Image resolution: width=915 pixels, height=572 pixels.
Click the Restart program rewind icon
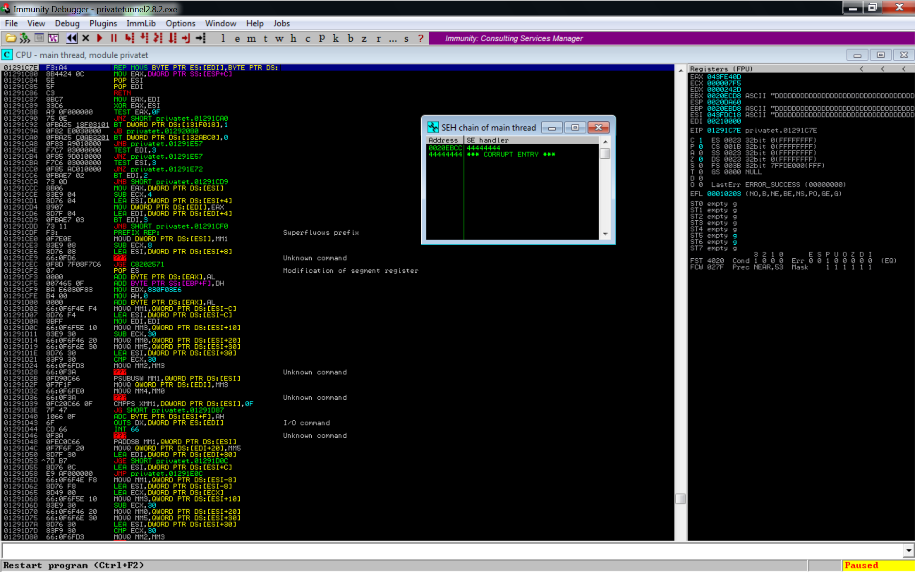(71, 39)
